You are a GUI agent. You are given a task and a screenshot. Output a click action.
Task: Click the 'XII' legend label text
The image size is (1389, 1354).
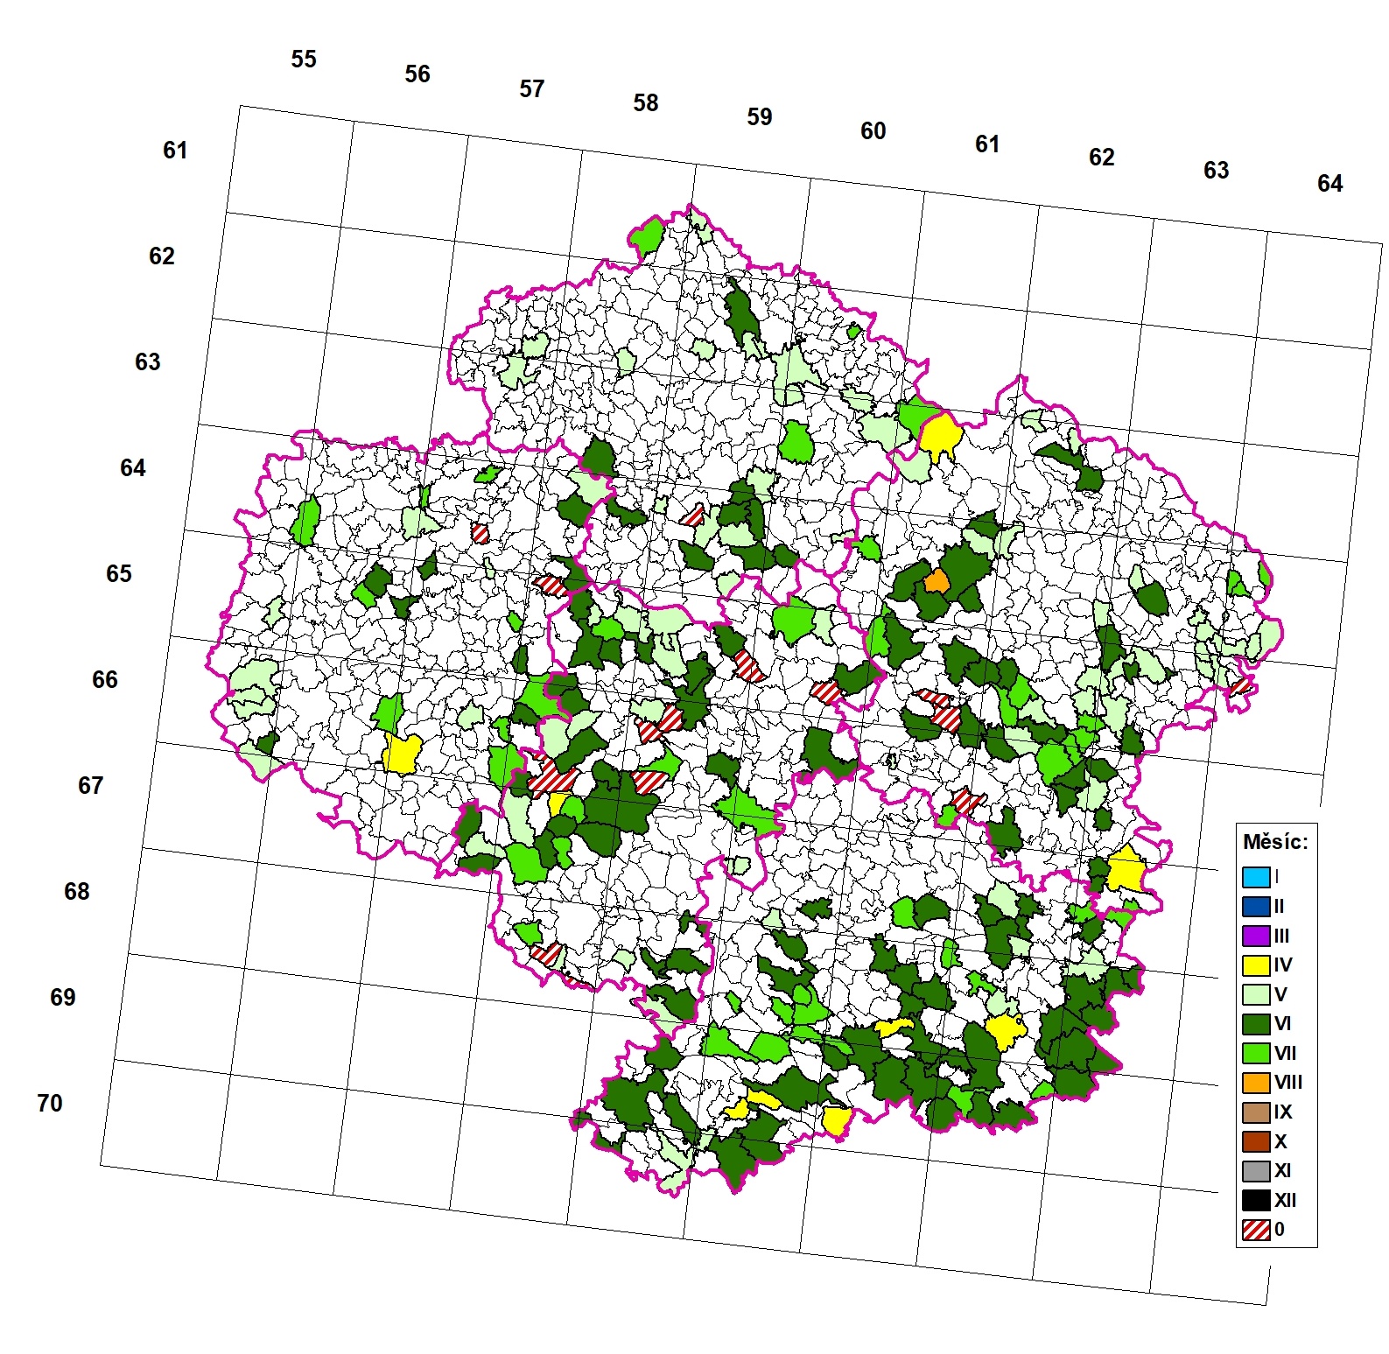[1286, 1200]
